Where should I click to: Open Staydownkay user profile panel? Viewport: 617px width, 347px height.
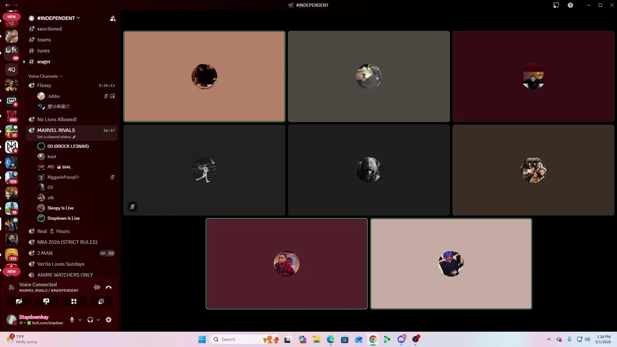click(36, 320)
